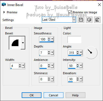103x101 pixels.
Task: Click the Shininess value field
Action: (43, 79)
